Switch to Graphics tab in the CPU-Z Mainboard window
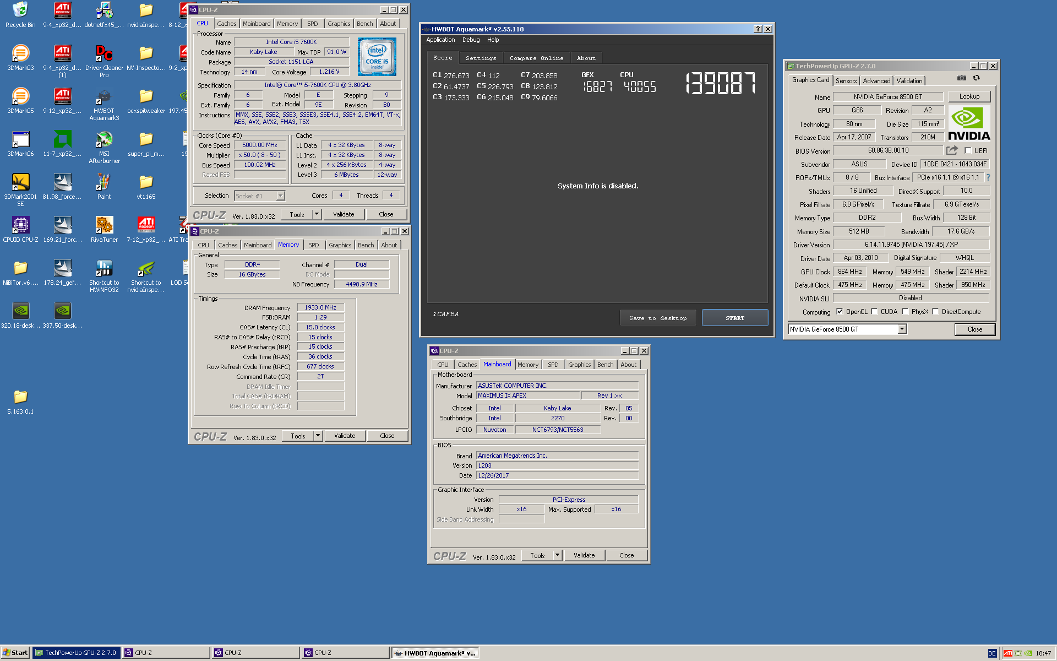The image size is (1057, 661). point(579,365)
